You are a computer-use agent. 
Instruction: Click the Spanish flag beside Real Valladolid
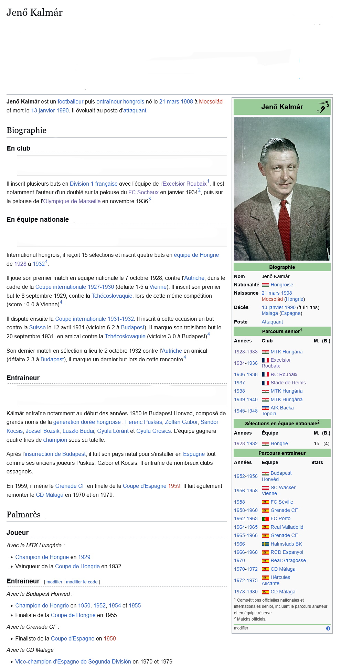[x=265, y=527]
